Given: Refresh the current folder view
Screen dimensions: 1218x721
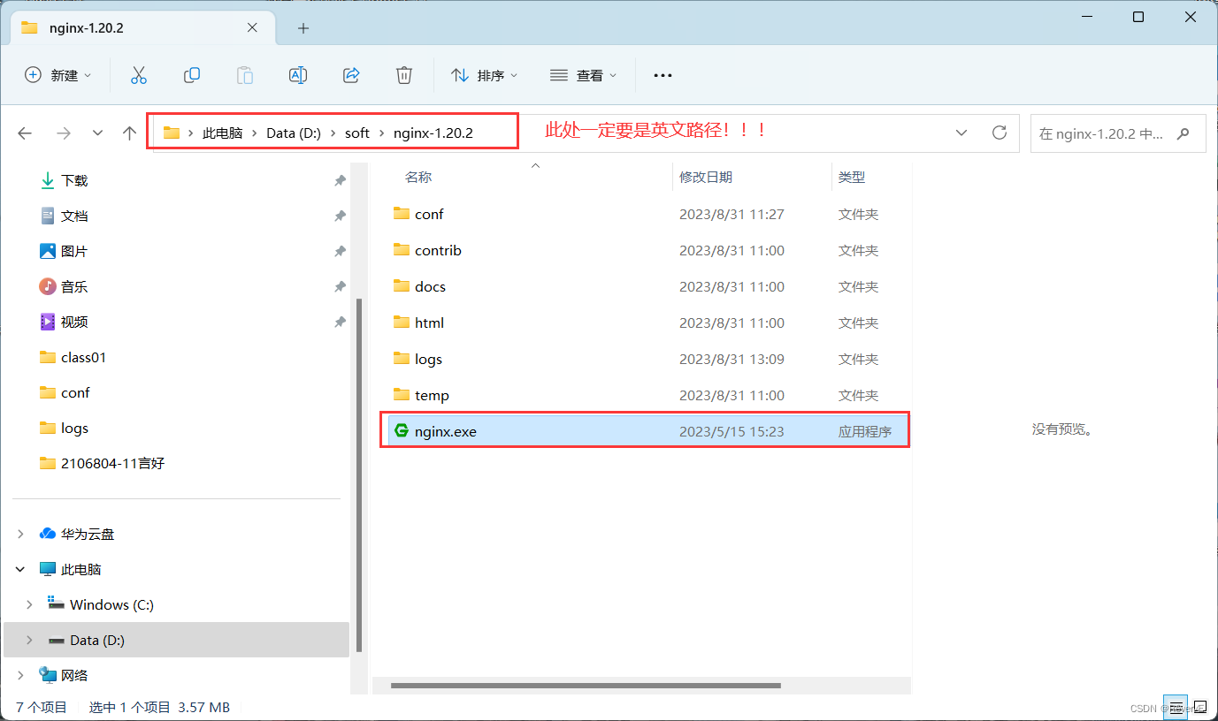Looking at the screenshot, I should (x=1000, y=133).
